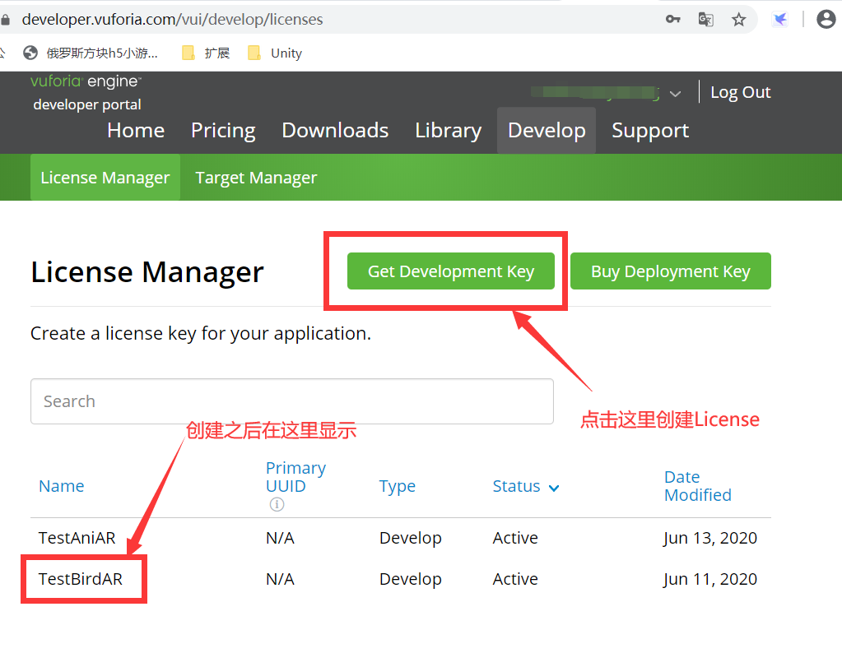Open the 扩展 bookmarks folder
Image resolution: width=842 pixels, height=653 pixels.
[206, 53]
